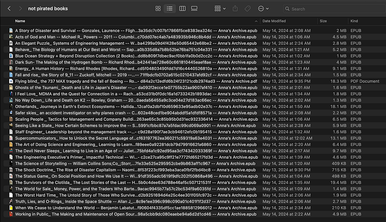Click icon of Behave_ The Biology file
The width and height of the screenshot is (386, 222).
pos(11,50)
